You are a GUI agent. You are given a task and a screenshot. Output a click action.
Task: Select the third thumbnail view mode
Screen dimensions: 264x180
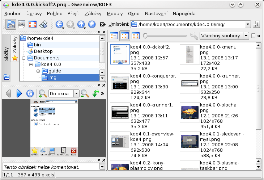pos(136,36)
